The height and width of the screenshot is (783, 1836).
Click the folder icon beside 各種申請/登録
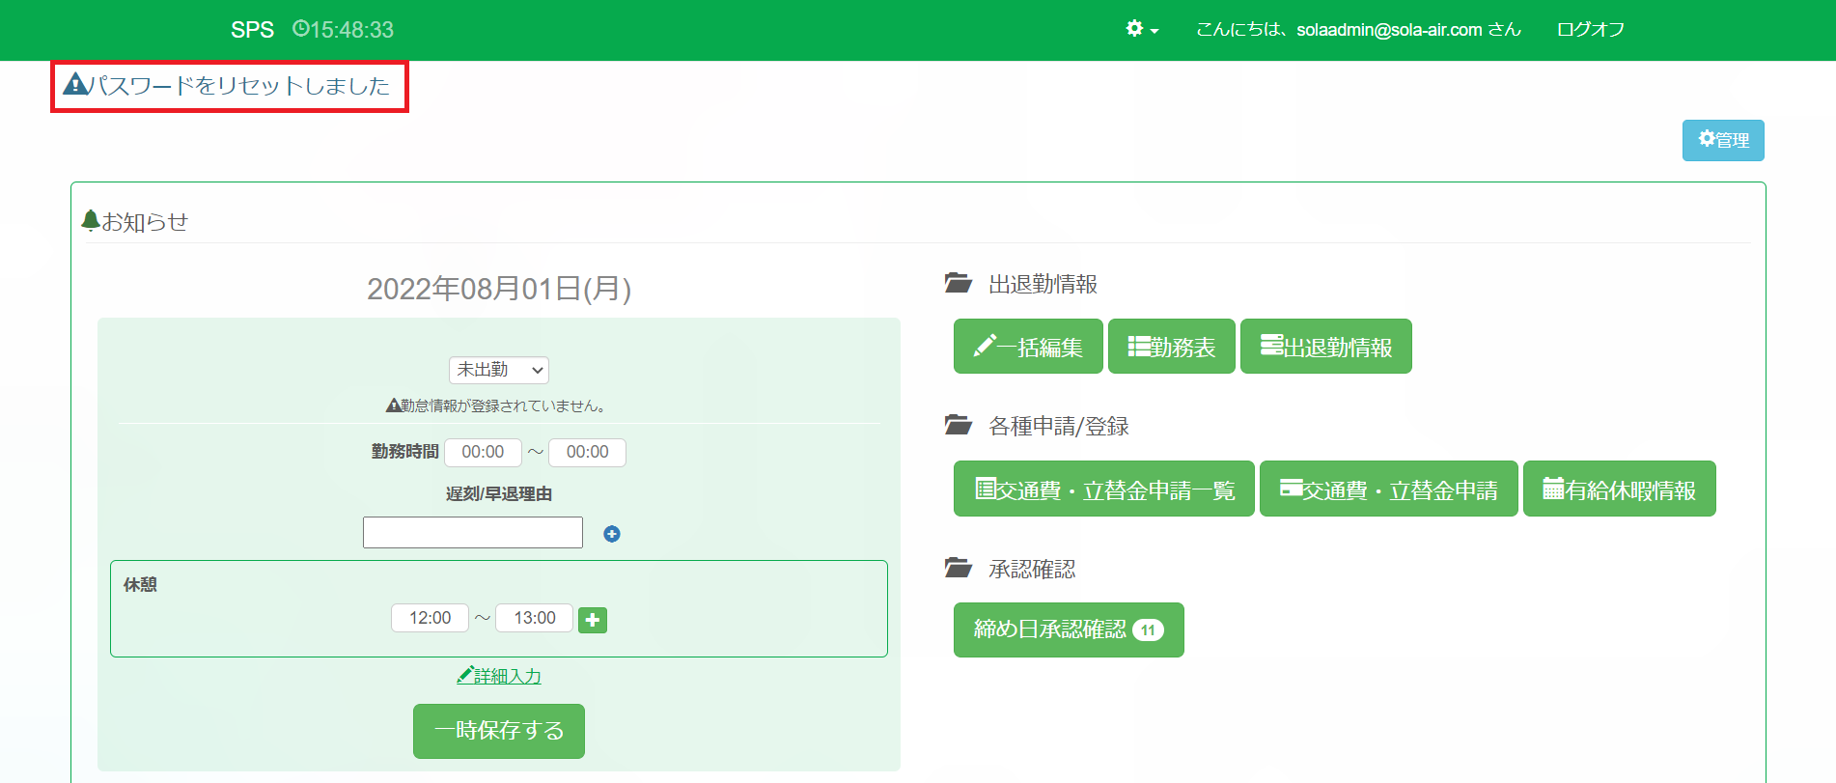(x=958, y=426)
